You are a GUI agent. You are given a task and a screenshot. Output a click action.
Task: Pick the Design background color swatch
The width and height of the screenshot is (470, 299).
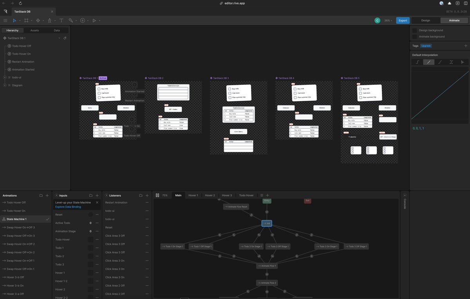(415, 30)
